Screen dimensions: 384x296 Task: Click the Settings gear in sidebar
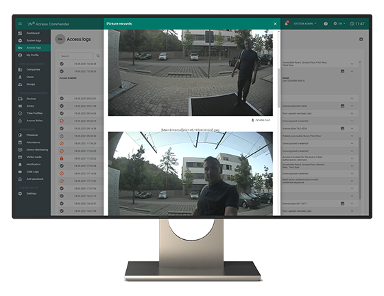[20, 193]
